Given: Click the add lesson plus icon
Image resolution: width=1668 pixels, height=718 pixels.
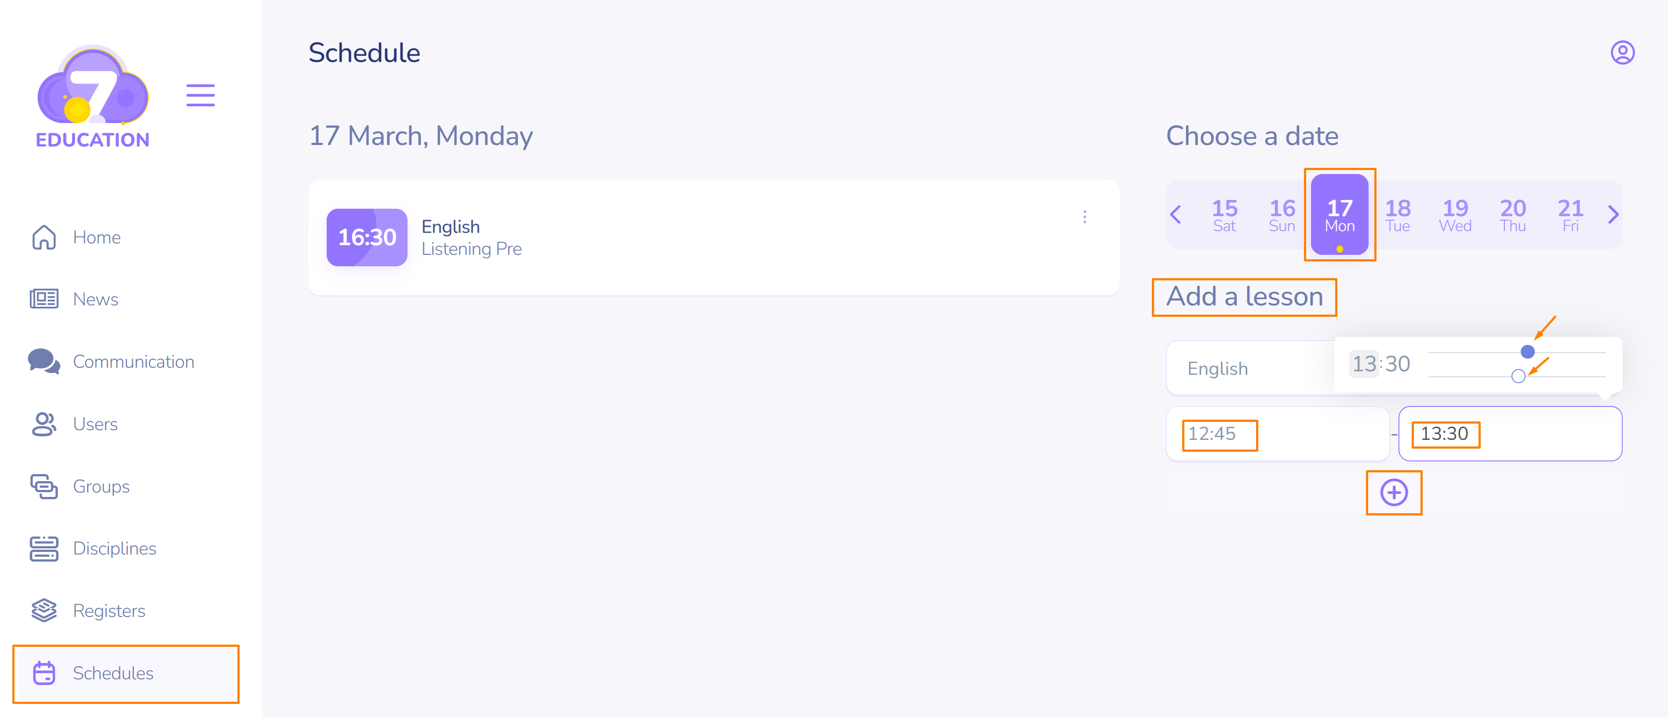Looking at the screenshot, I should click(1394, 493).
